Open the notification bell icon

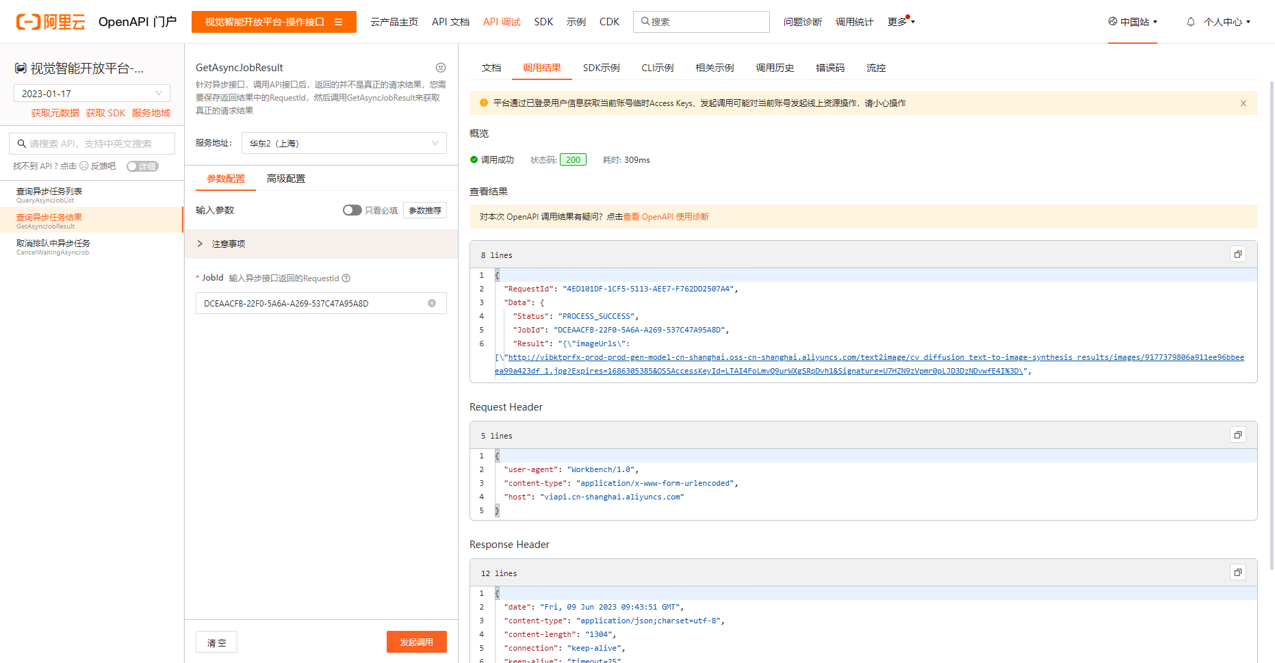pos(1191,22)
